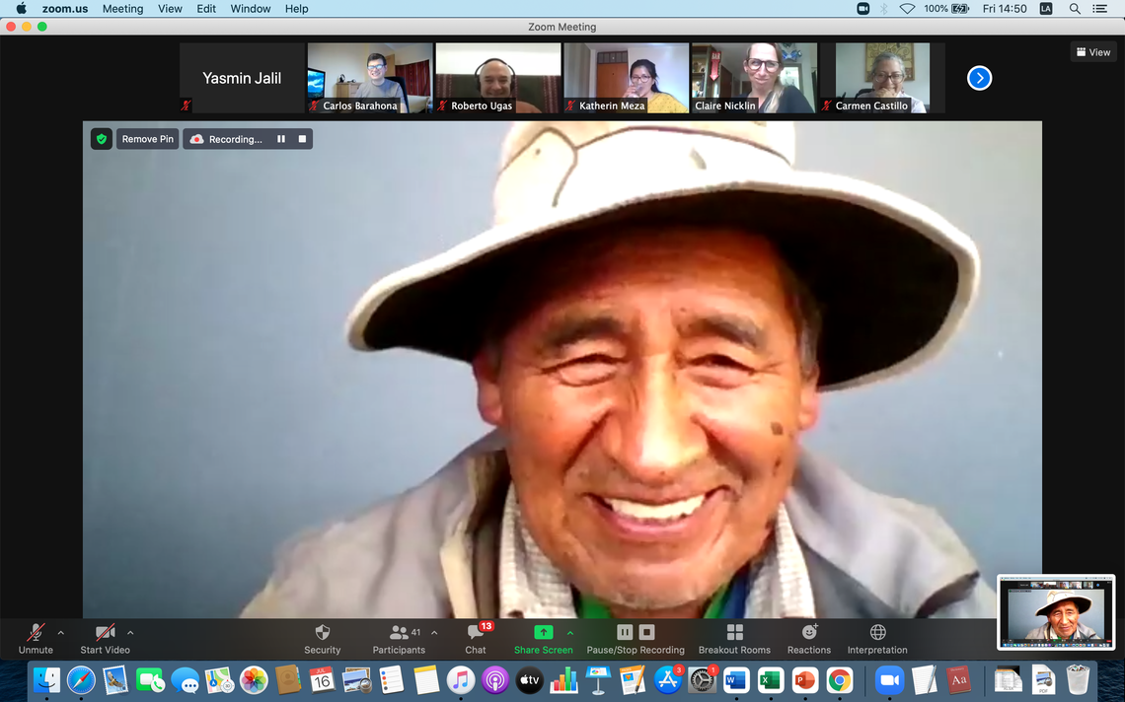Open the Window menu in menu bar
The width and height of the screenshot is (1125, 702).
click(251, 9)
